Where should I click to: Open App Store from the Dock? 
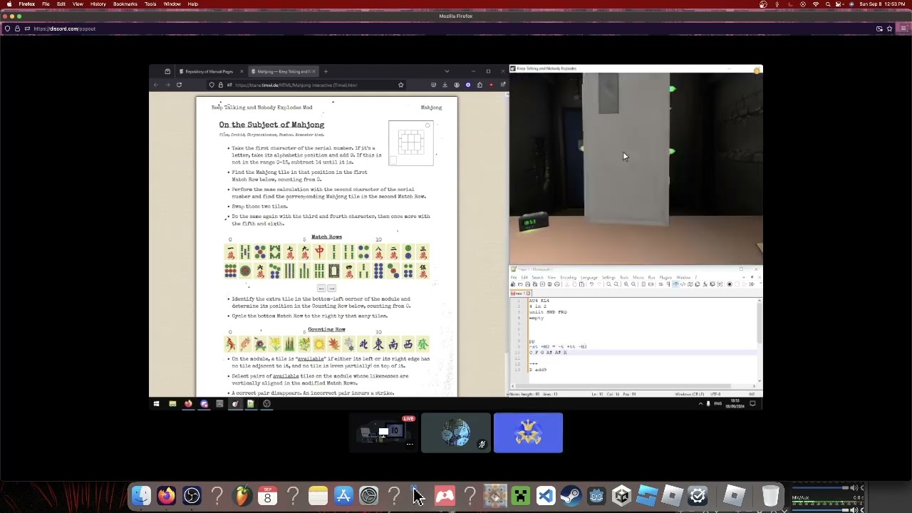(343, 495)
